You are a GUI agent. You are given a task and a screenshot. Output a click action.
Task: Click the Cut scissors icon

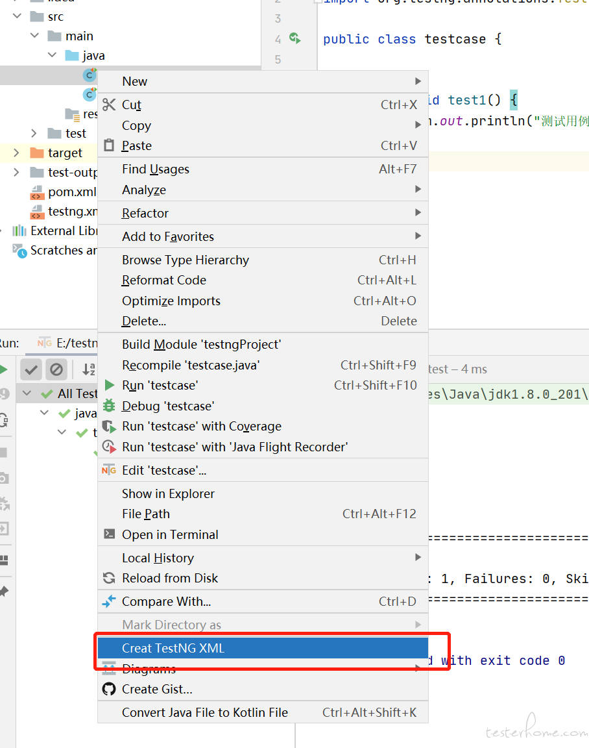coord(109,105)
